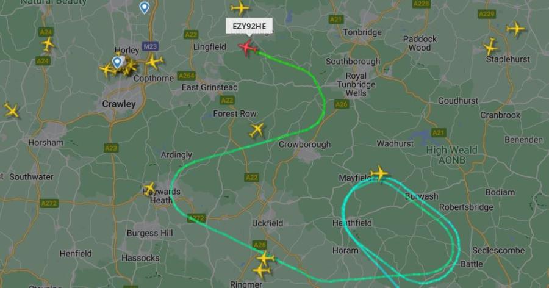Click the Crawley town label
The width and height of the screenshot is (549, 288).
(119, 104)
